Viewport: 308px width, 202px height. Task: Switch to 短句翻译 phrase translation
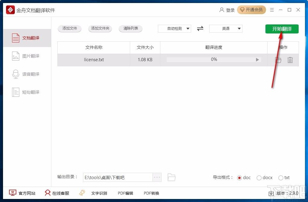27,92
